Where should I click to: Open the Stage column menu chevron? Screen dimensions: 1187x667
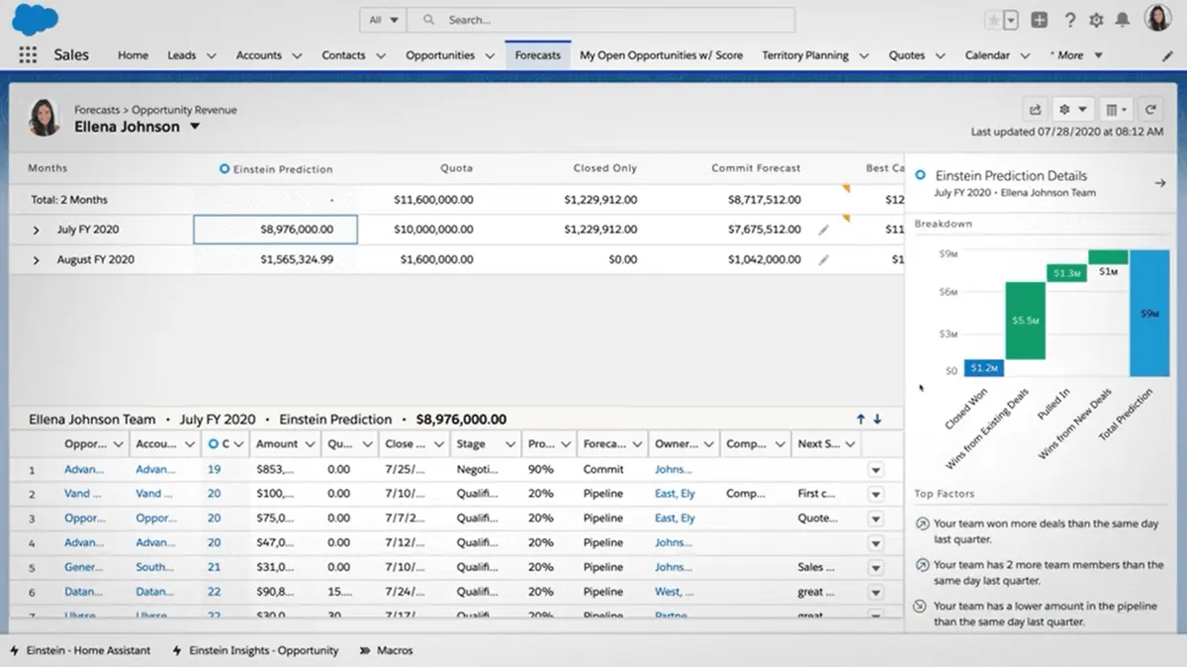509,445
